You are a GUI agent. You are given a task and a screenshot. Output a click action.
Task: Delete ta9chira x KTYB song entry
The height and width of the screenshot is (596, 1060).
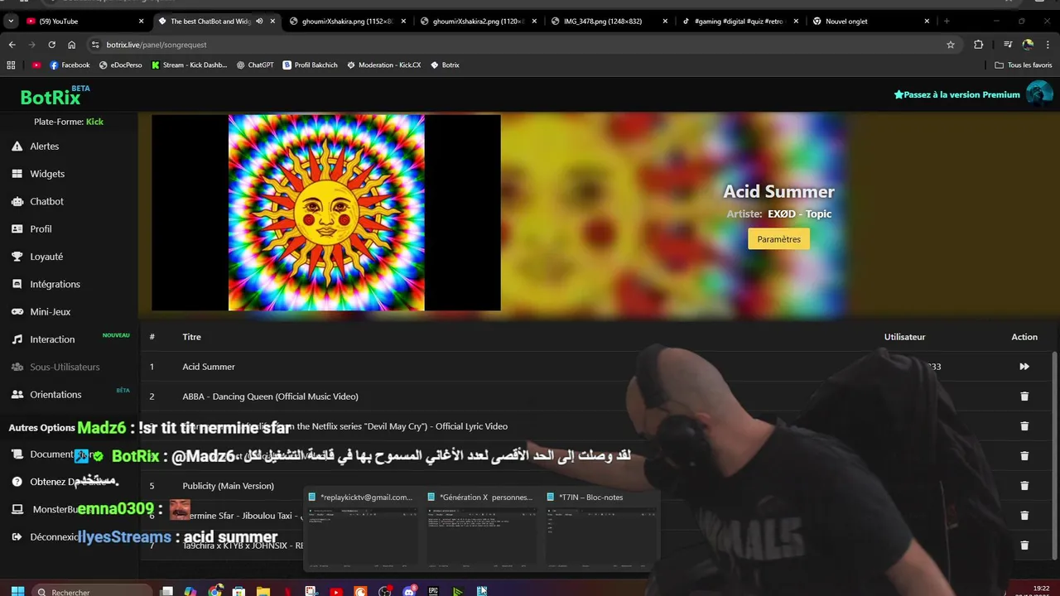click(1024, 546)
